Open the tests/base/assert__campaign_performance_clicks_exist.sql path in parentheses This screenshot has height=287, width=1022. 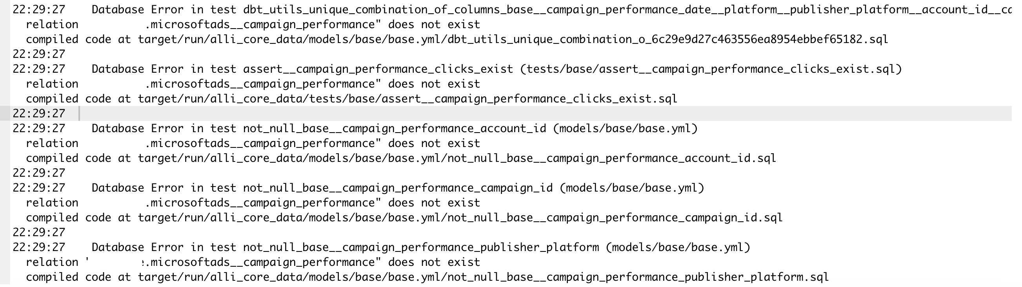[x=711, y=69]
